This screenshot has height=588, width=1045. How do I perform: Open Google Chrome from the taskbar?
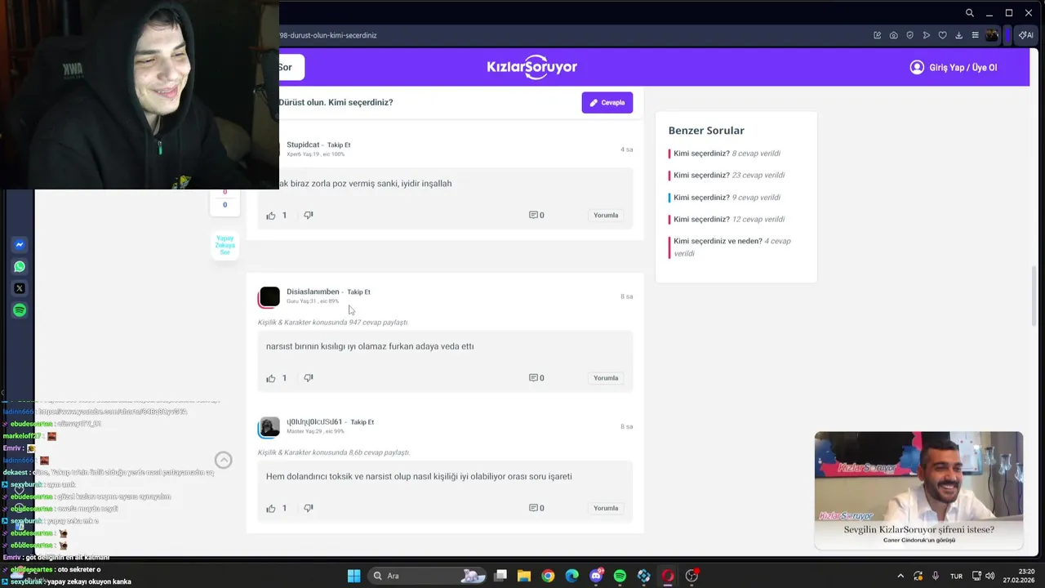click(548, 576)
